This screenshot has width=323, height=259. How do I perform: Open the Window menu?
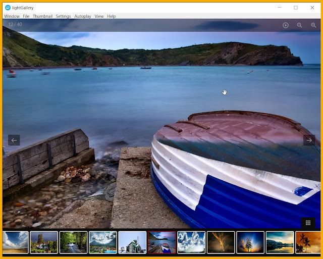[x=12, y=16]
